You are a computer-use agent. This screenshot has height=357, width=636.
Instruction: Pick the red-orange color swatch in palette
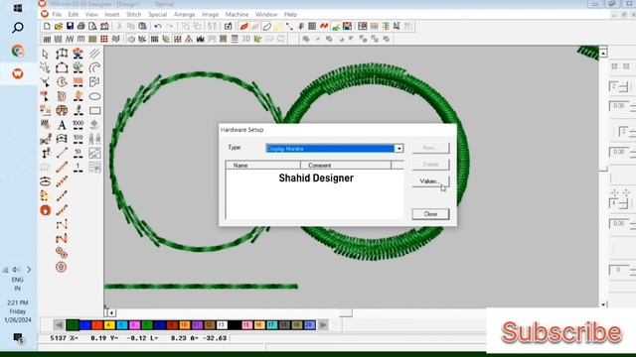tap(97, 324)
